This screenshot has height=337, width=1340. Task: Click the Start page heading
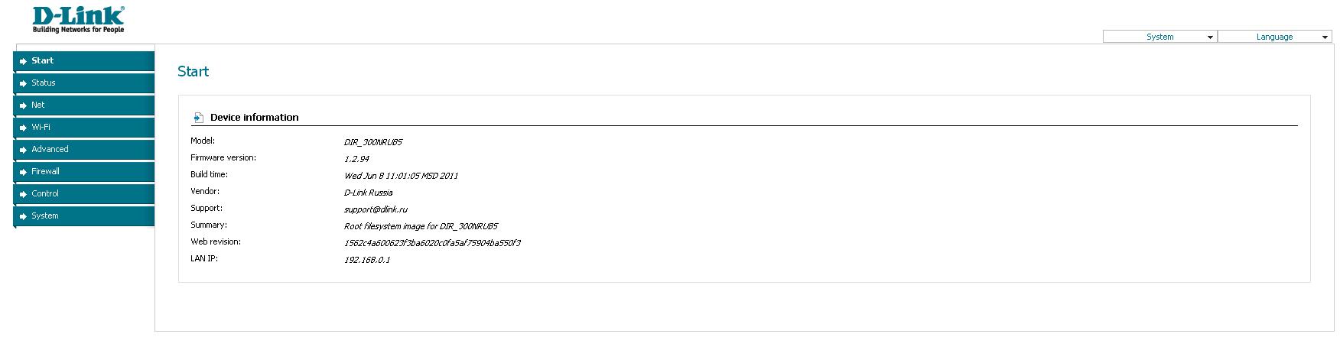(x=193, y=72)
